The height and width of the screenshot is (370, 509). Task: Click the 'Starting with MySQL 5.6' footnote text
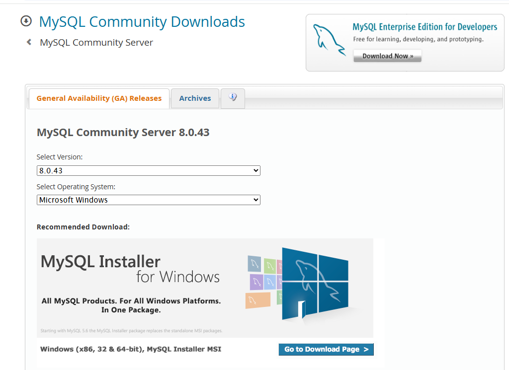tap(131, 331)
